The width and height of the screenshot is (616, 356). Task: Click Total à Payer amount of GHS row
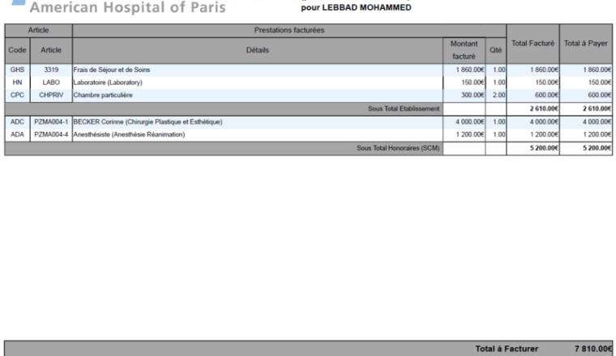(597, 70)
